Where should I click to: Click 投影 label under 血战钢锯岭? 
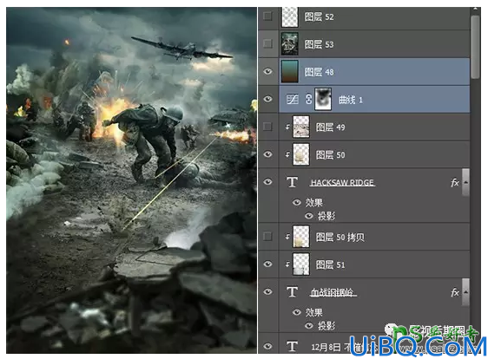point(326,326)
